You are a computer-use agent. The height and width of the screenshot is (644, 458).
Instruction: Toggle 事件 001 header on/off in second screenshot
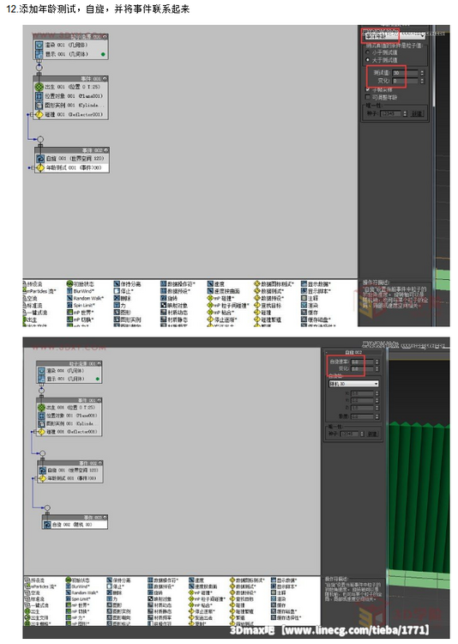(x=99, y=400)
